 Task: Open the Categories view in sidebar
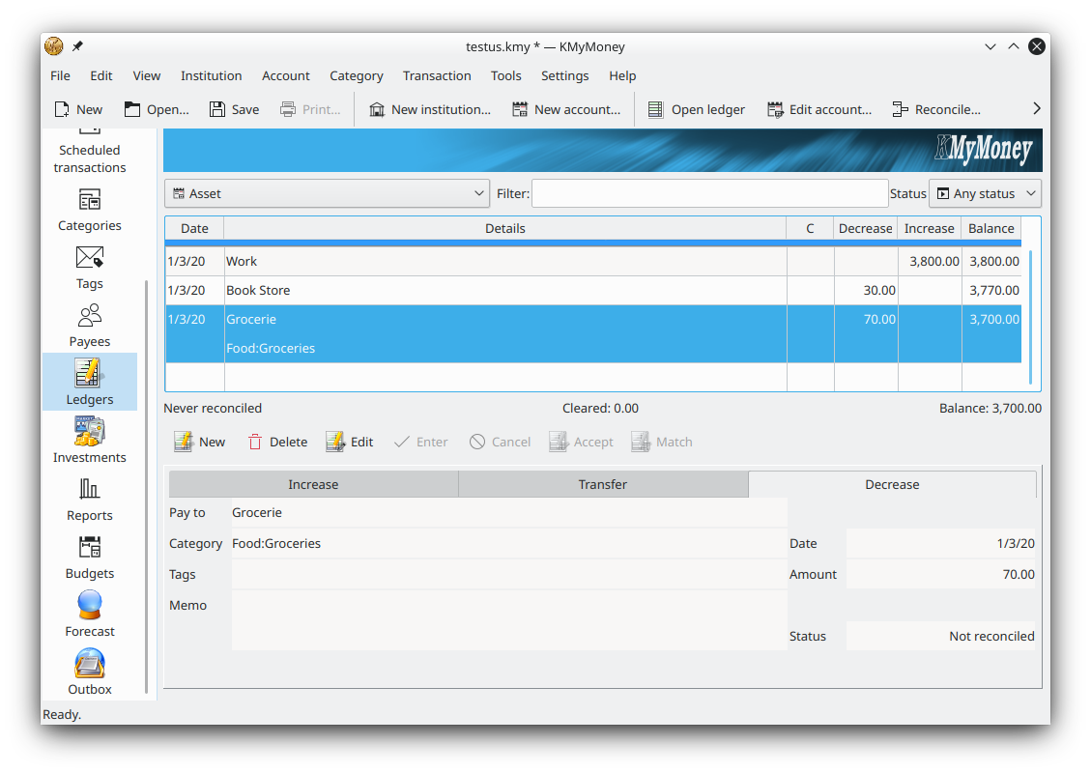[x=89, y=210]
